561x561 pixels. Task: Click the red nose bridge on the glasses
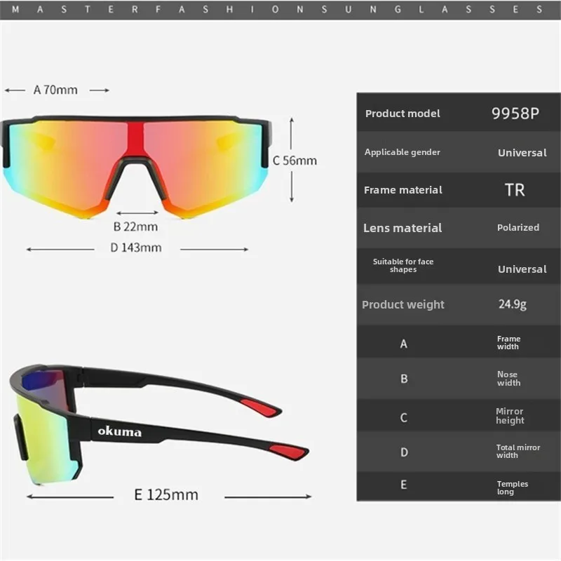135,140
